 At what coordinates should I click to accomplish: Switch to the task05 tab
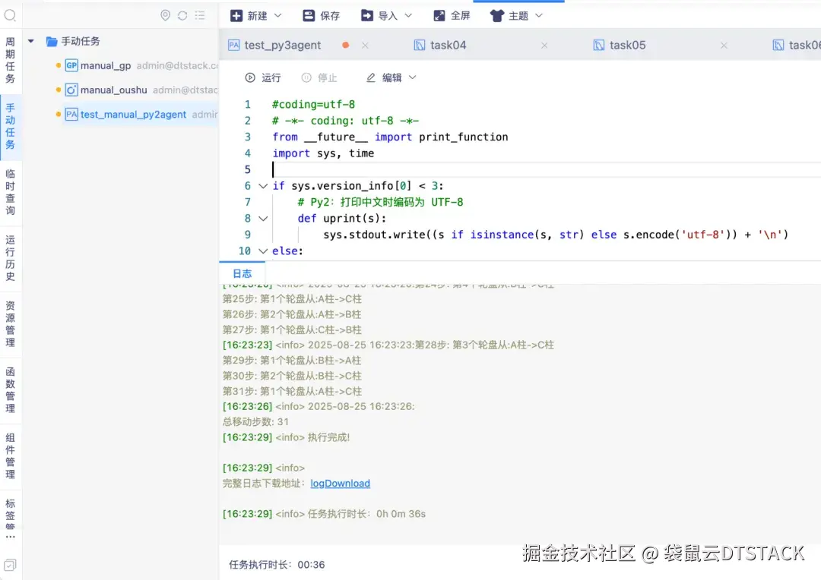point(628,45)
